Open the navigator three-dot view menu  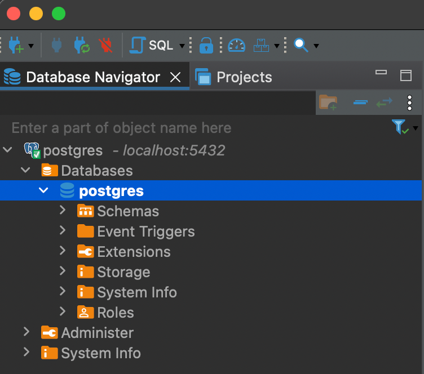pyautogui.click(x=410, y=103)
